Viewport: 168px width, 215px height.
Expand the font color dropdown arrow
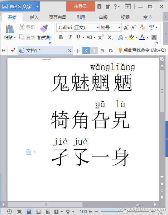pos(147,37)
